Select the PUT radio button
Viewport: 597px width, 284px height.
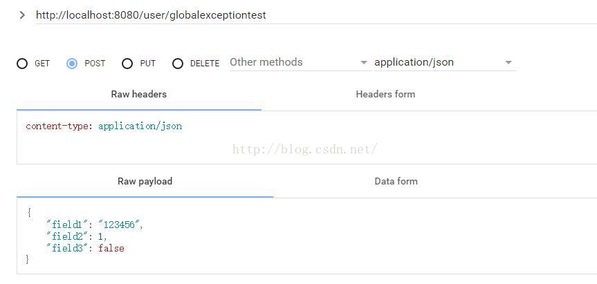(127, 64)
